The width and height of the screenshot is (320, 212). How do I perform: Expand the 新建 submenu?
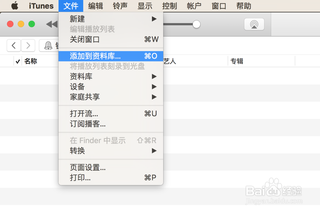(77, 19)
